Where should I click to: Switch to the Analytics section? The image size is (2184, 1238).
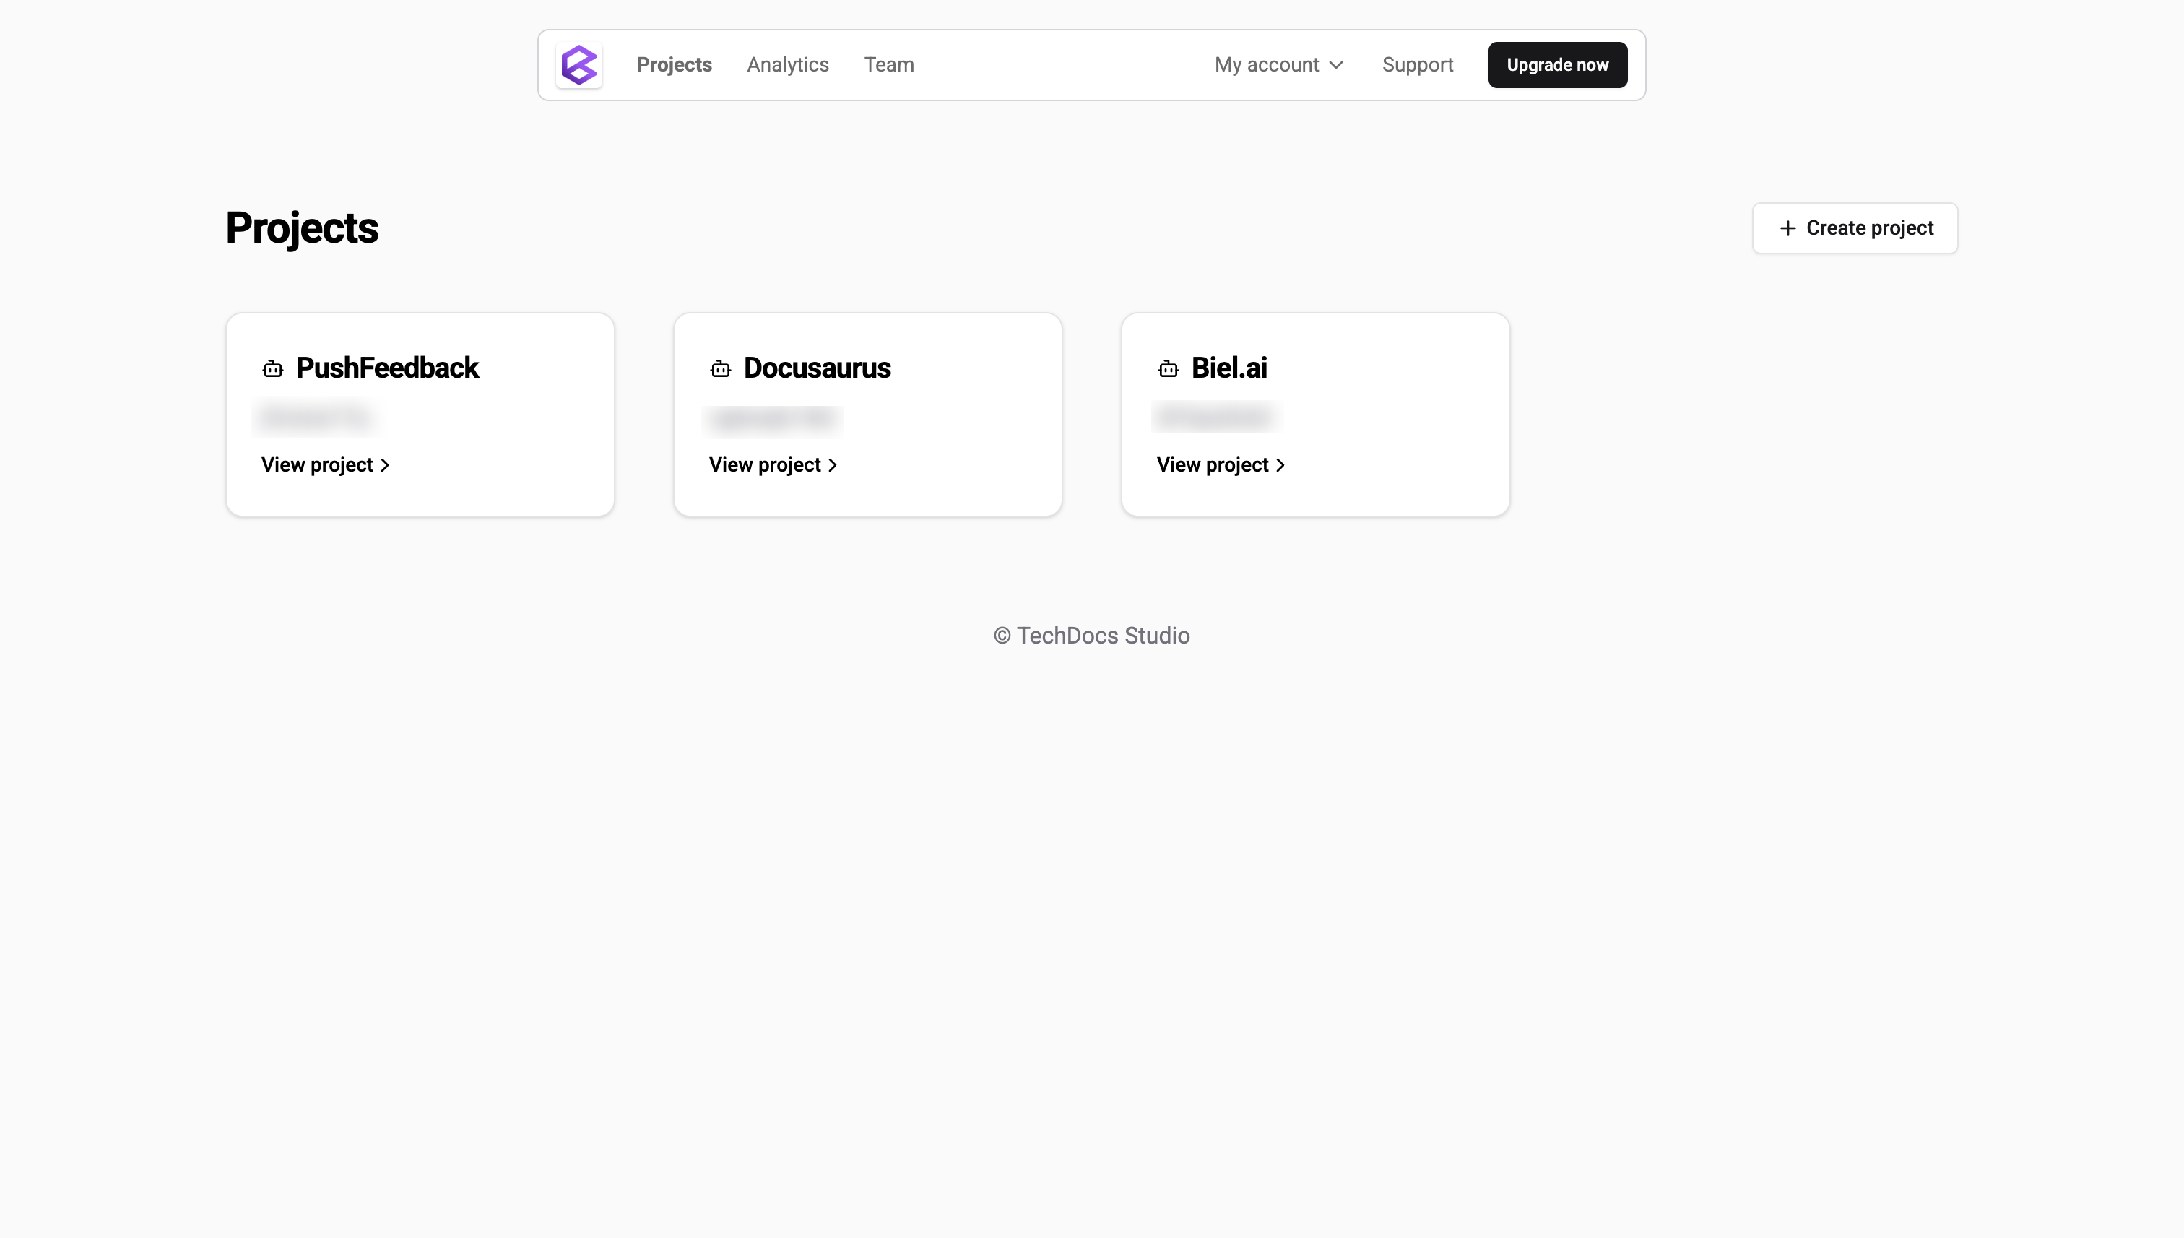coord(787,64)
